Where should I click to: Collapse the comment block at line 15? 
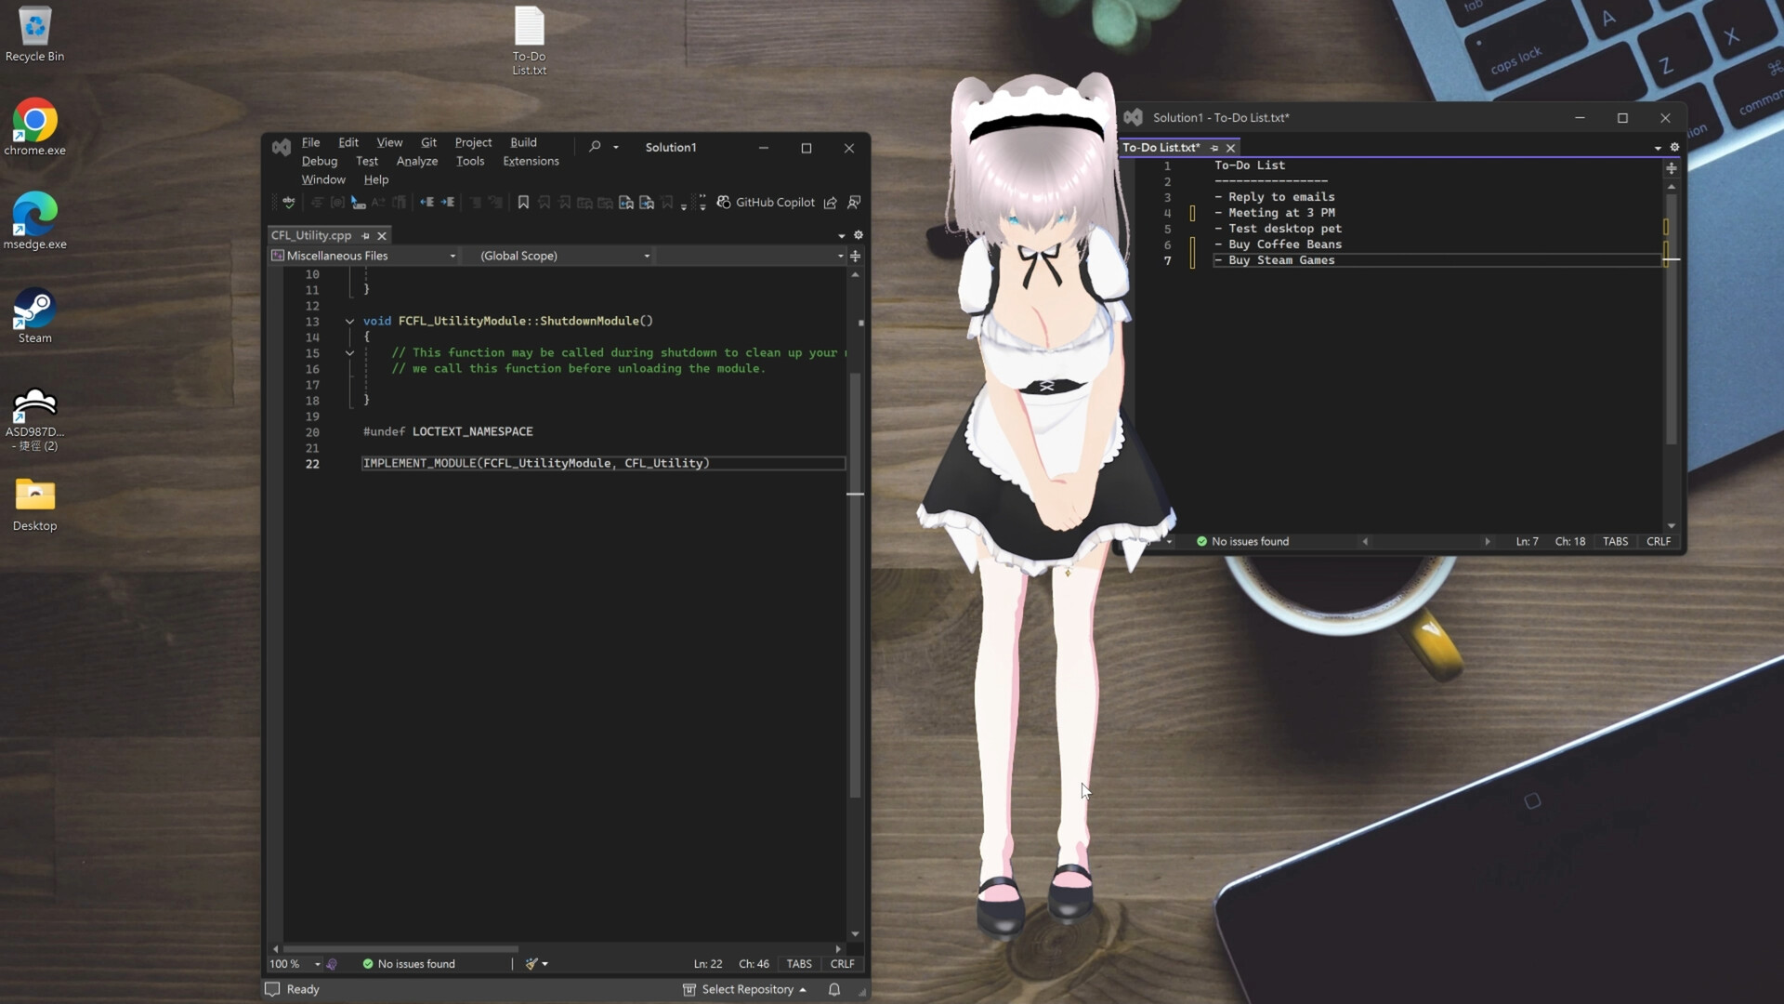[349, 353]
